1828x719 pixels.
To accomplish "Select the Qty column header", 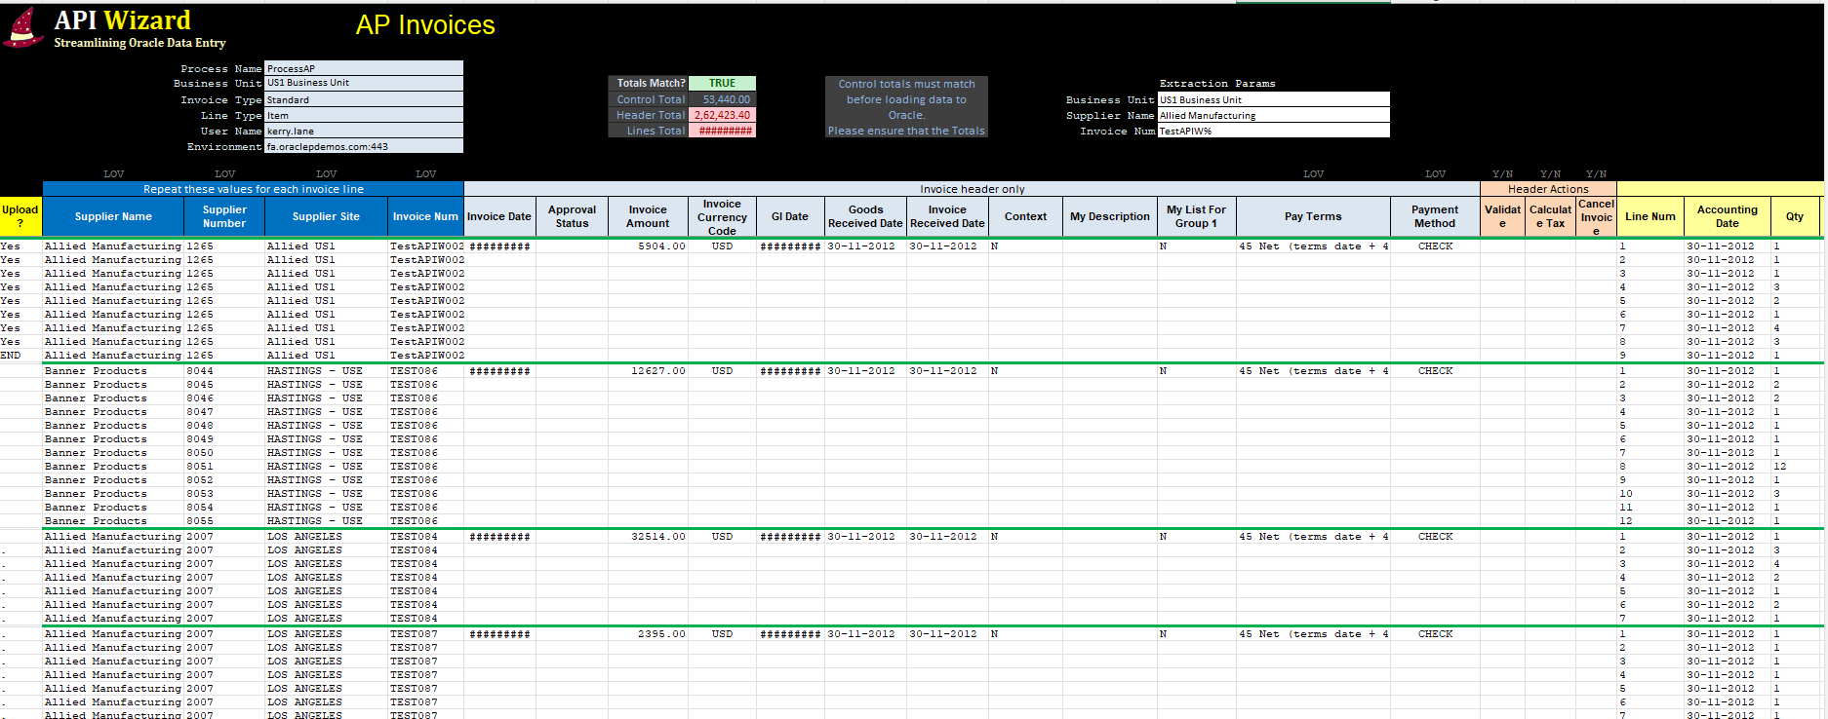I will [1795, 216].
